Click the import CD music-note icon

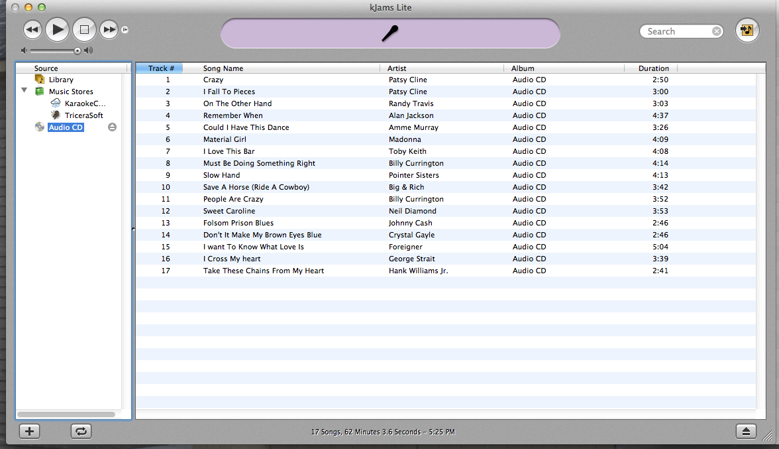pos(747,31)
